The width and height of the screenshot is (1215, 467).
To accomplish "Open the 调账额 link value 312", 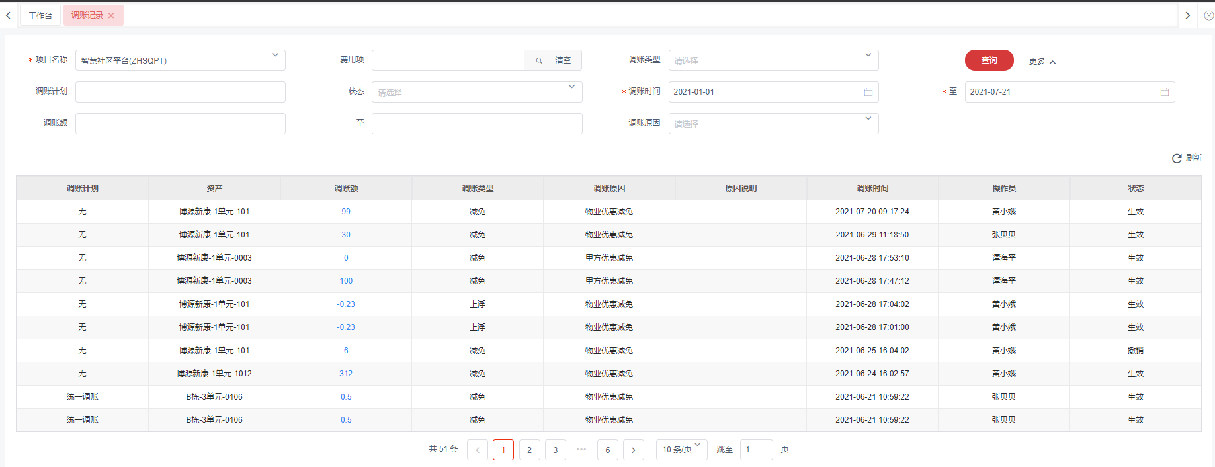I will click(346, 374).
